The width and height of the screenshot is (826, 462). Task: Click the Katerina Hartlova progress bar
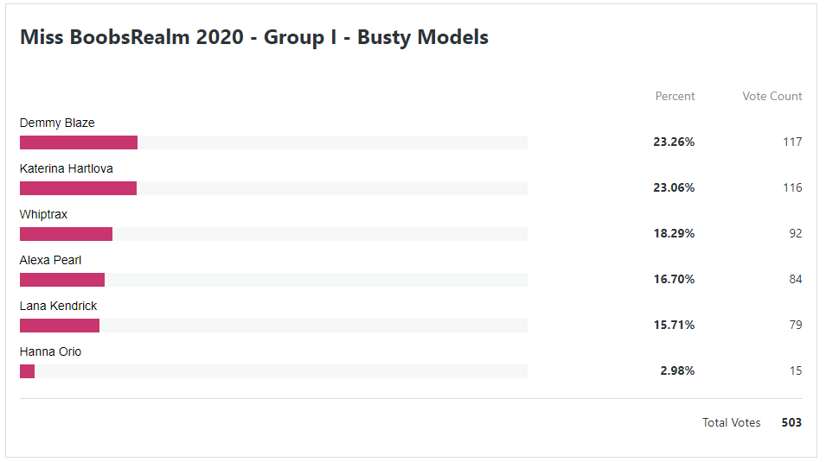tap(273, 188)
